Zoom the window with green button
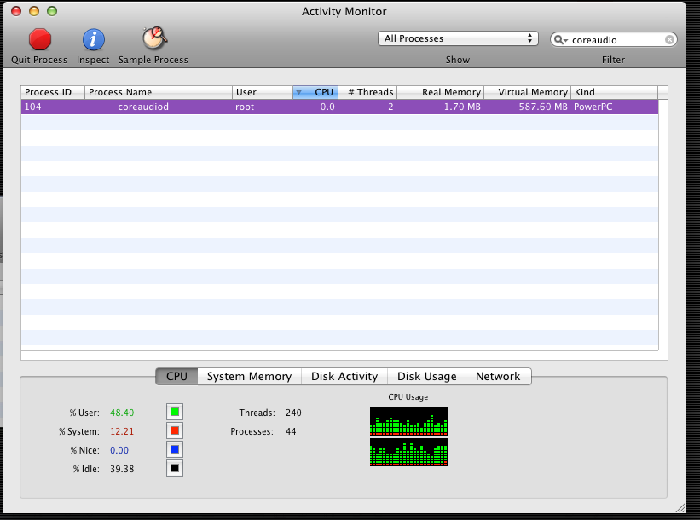This screenshot has height=520, width=700. (x=52, y=11)
